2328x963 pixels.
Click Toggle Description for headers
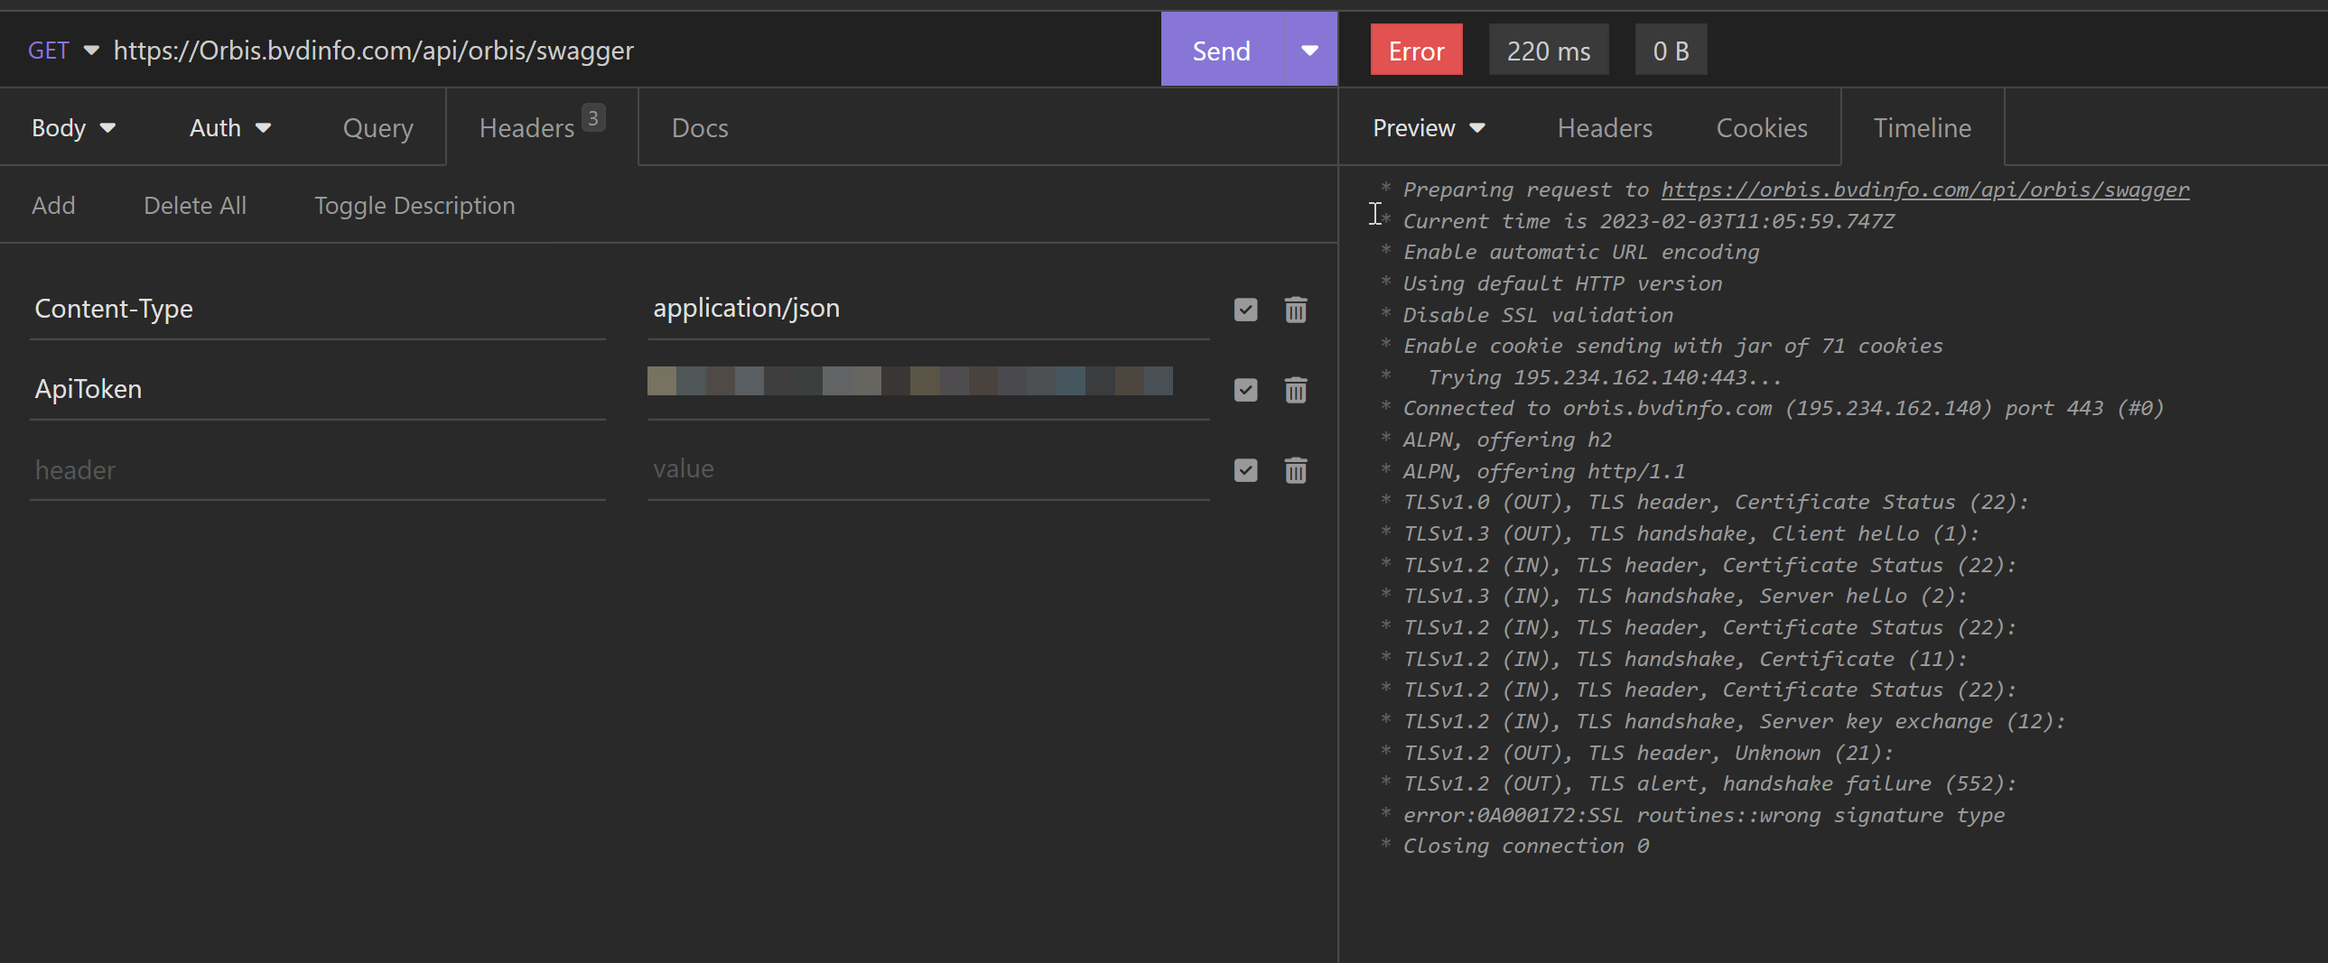pos(414,205)
